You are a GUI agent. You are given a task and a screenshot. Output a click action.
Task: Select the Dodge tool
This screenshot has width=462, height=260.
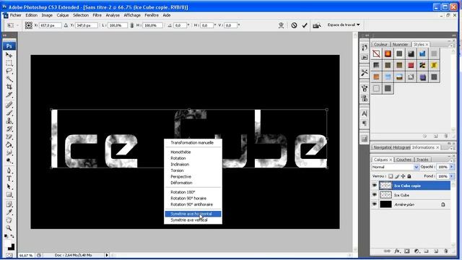pos(9,160)
